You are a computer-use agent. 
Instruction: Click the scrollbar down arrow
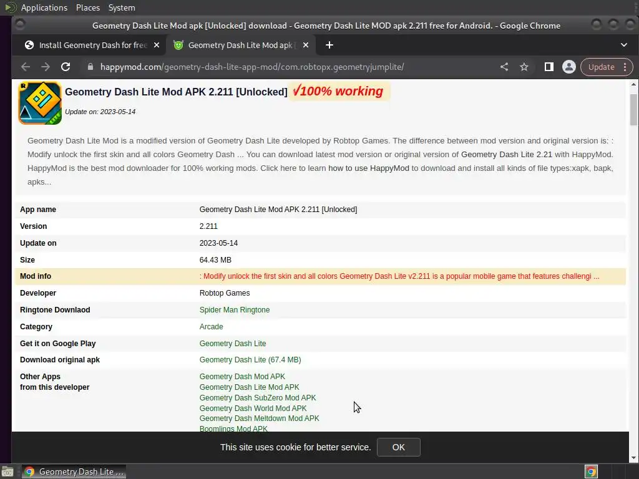pos(633,458)
